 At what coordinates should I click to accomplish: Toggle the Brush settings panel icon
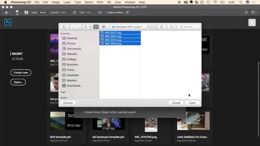pos(26,13)
